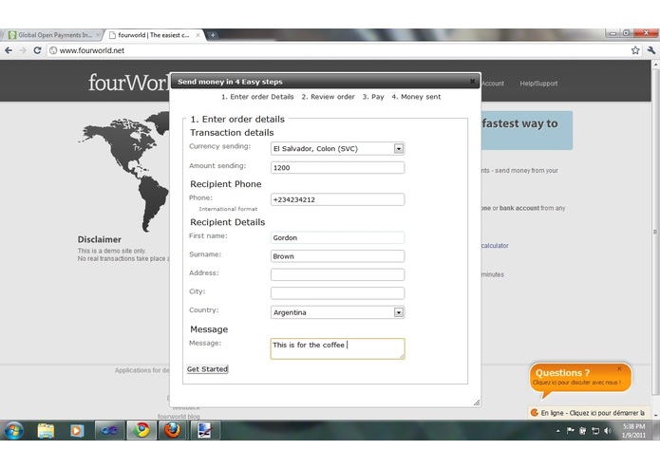Click the Amount sending field
This screenshot has width=660, height=469.
click(337, 167)
